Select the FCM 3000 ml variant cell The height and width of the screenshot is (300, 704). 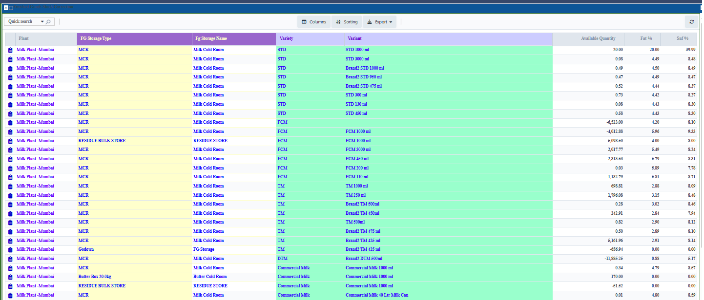coord(357,150)
